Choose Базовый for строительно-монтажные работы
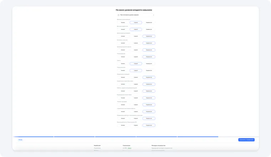 (123, 112)
